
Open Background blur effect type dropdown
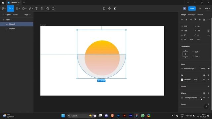coord(193,98)
